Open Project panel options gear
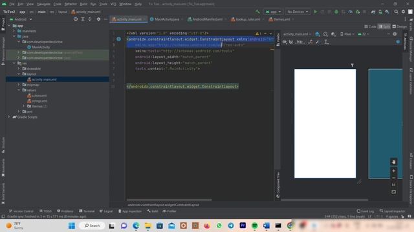414x232 pixels. [x=98, y=19]
